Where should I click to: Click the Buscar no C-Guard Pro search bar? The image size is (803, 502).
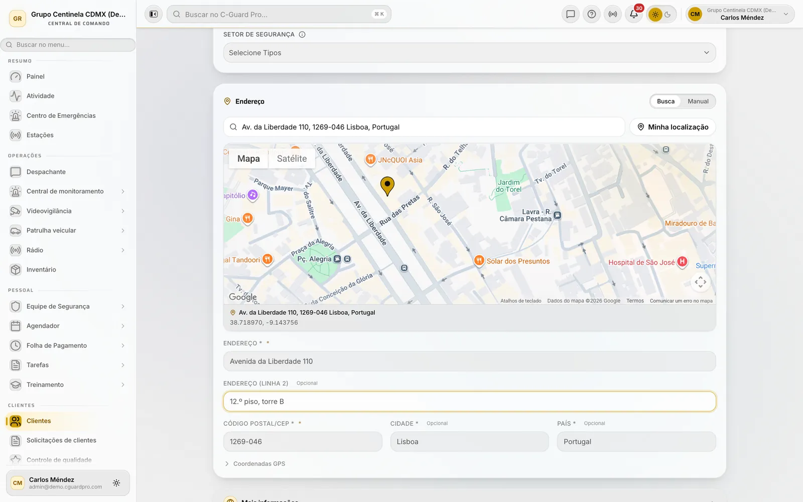click(x=279, y=14)
